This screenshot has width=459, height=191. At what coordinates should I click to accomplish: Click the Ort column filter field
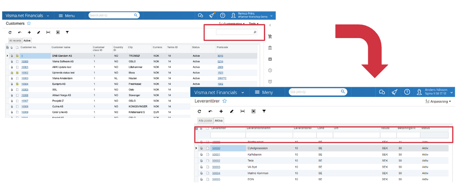pyautogui.click(x=356, y=135)
